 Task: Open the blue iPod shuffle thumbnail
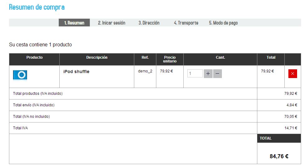point(20,75)
